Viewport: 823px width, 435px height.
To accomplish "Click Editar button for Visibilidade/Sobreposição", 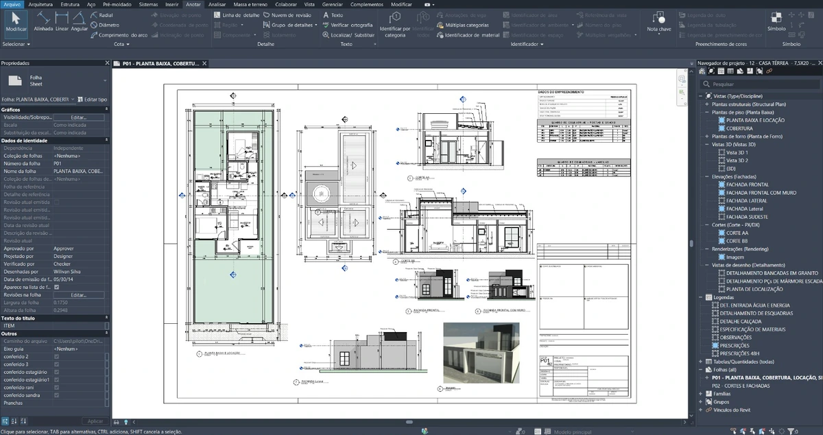I will (79, 117).
